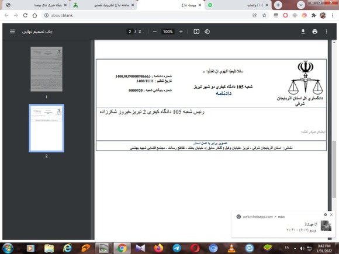The image size is (339, 254).
Task: Switch to the سامانه ابلاغ الکترونیک قضایی tab
Action: [x=104, y=5]
